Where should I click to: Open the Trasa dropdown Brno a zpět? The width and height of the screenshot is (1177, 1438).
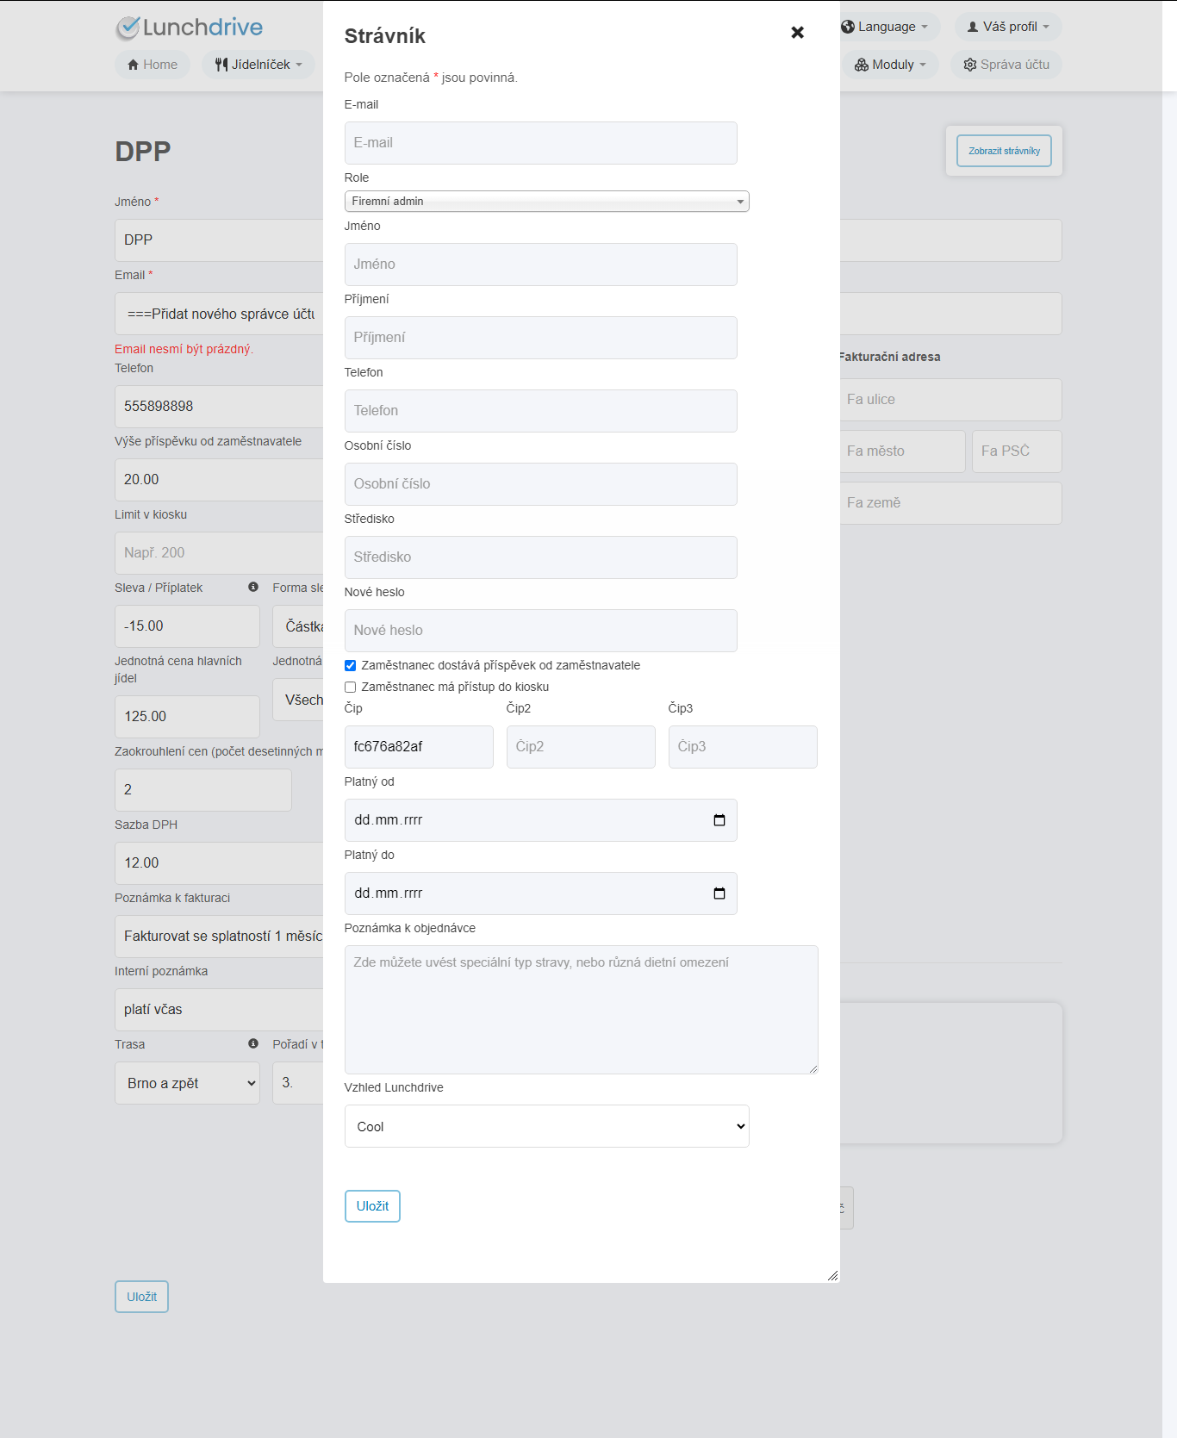tap(187, 1083)
